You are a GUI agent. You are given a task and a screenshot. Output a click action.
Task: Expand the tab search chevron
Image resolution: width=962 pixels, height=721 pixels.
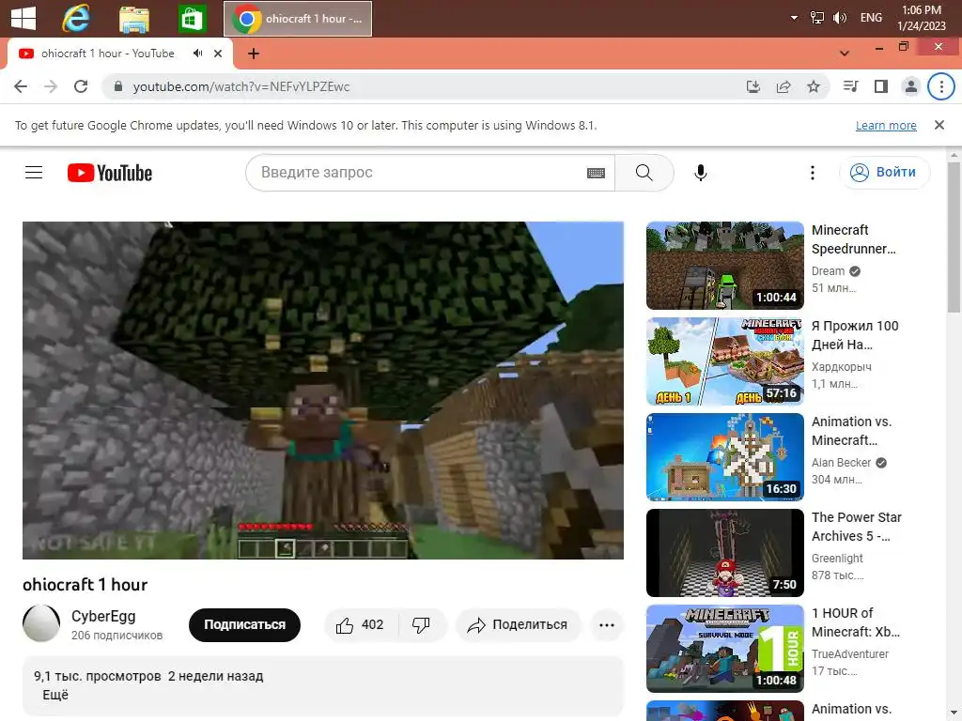845,54
